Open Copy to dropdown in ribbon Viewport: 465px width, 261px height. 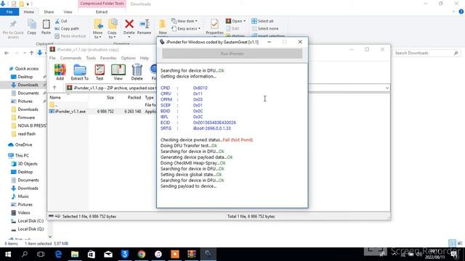pos(112,28)
